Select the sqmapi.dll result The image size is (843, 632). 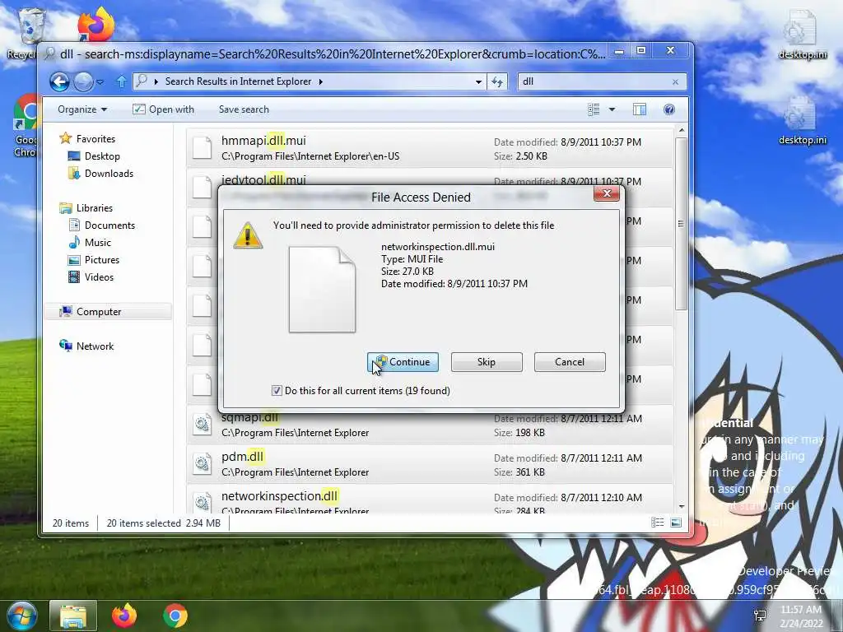(x=430, y=425)
